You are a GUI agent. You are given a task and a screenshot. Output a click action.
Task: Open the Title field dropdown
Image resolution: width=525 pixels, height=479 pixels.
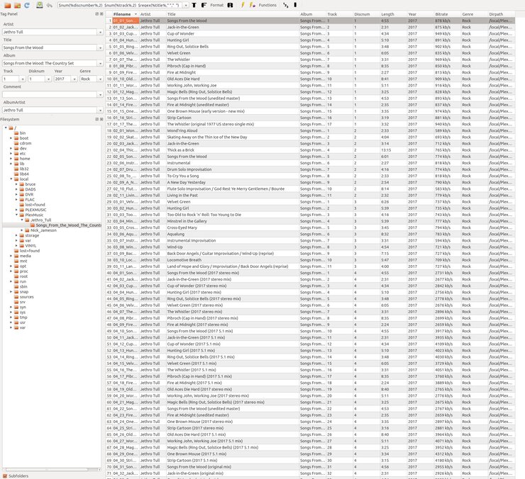coord(100,48)
